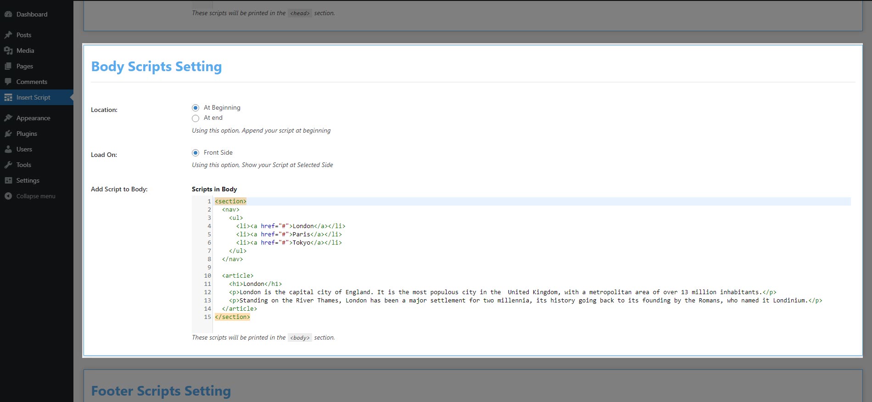
Task: Click 'Append your script at beginning' hint
Action: pyautogui.click(x=286, y=130)
